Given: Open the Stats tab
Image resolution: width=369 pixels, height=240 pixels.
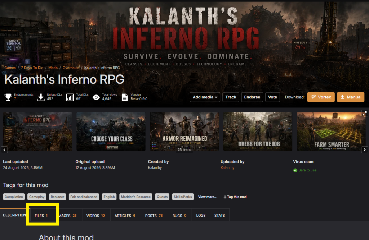Looking at the screenshot, I should point(219,215).
